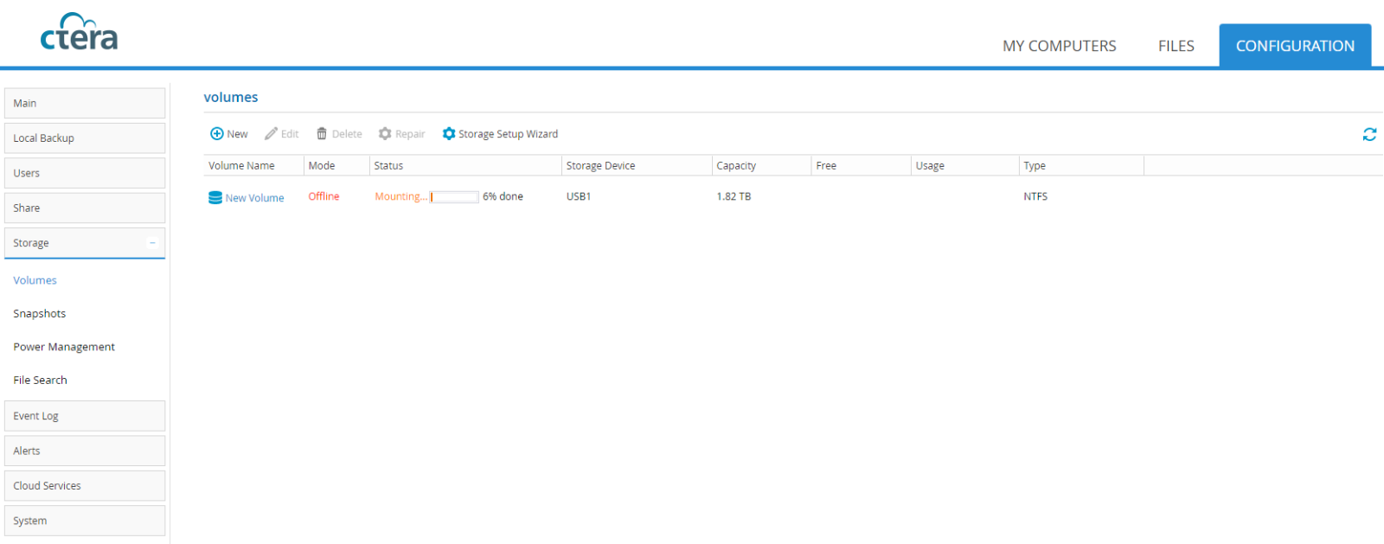
Task: Click the volumes page heading
Action: 231,97
